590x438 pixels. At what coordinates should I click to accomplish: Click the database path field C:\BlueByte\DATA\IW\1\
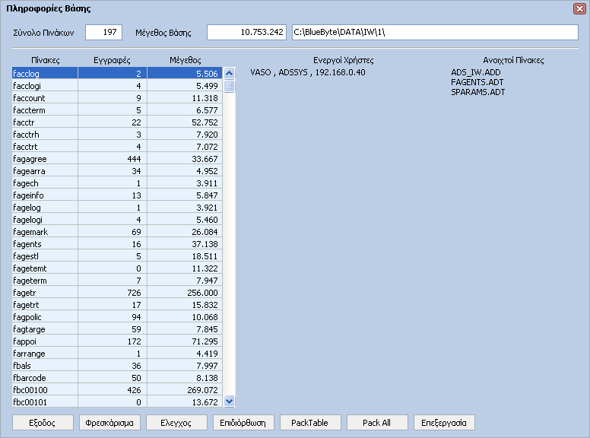[x=435, y=33]
